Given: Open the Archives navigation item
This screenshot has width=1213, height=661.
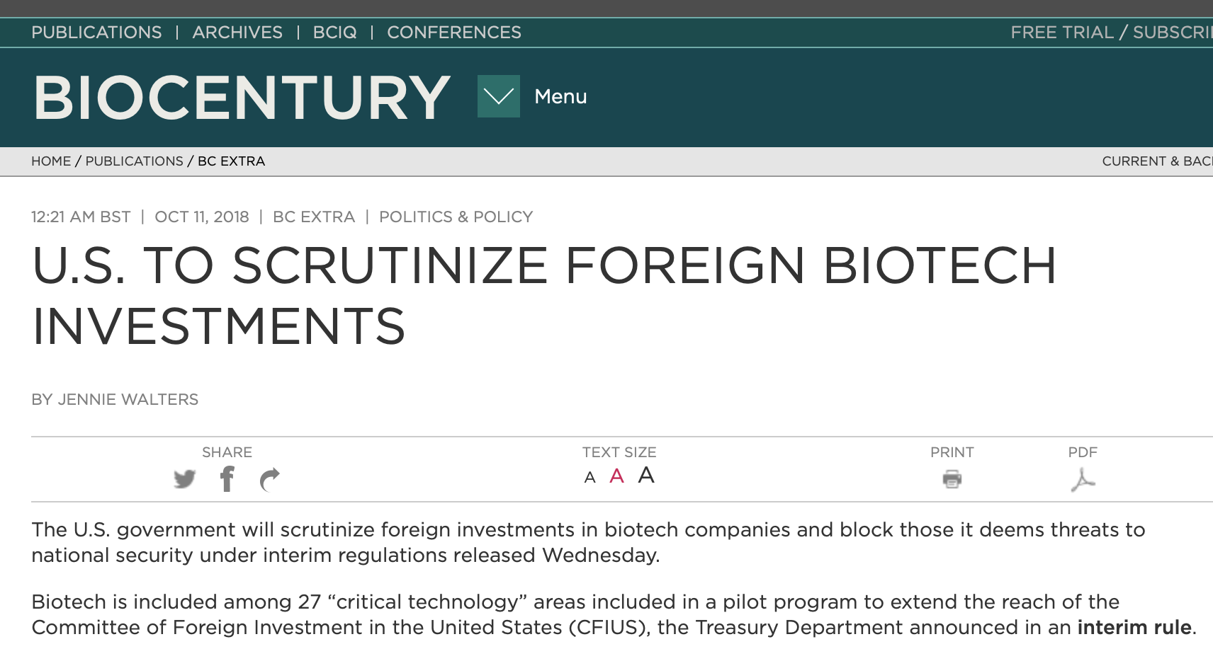Looking at the screenshot, I should [237, 33].
